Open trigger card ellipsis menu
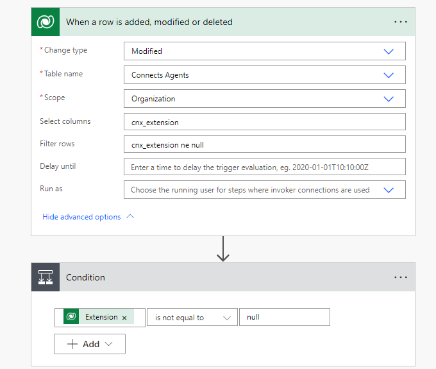This screenshot has width=436, height=369. 400,22
